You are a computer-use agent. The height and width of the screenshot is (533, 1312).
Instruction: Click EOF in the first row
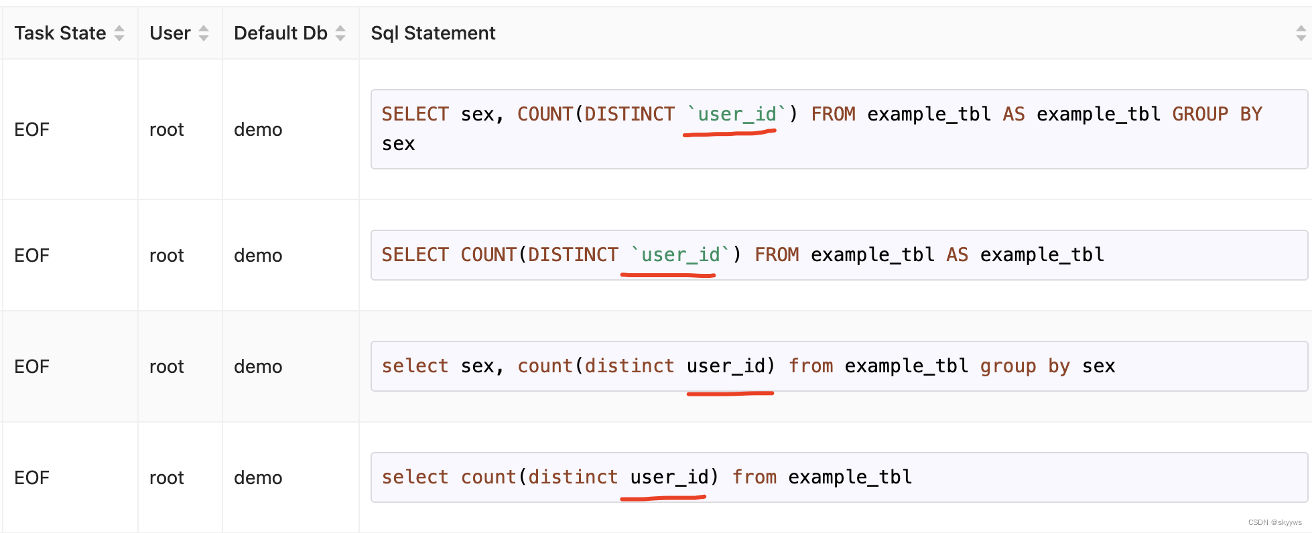[x=31, y=129]
